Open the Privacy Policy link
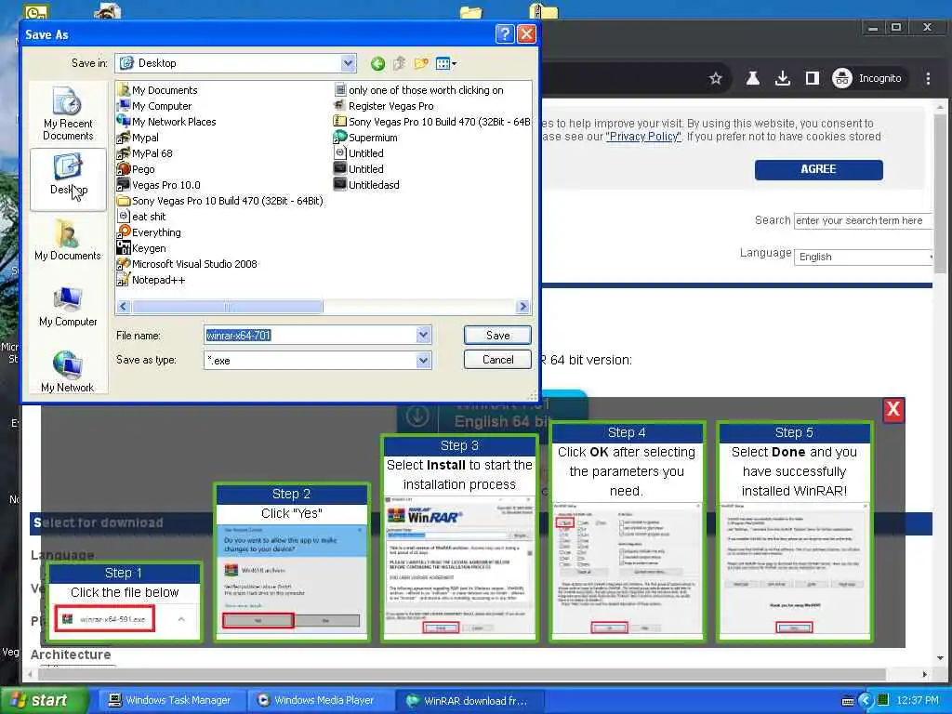952x714 pixels. pyautogui.click(x=643, y=137)
